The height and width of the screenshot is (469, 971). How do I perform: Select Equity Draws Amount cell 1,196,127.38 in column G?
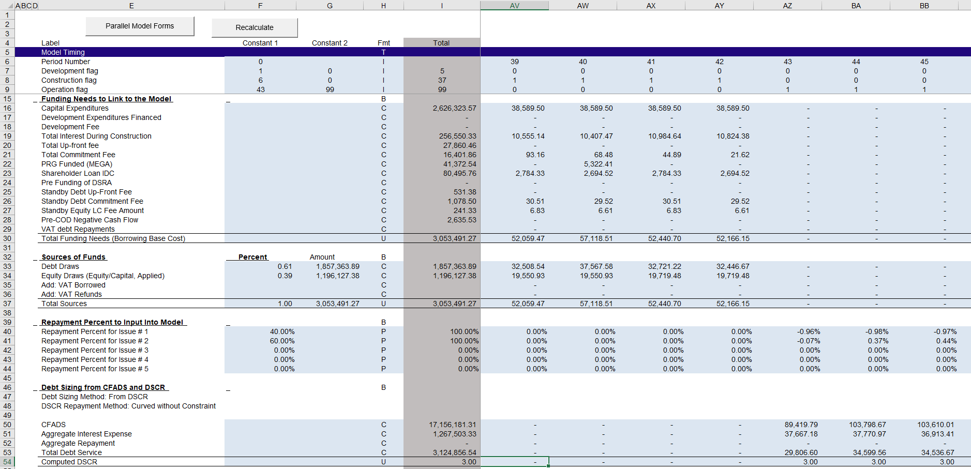click(337, 276)
